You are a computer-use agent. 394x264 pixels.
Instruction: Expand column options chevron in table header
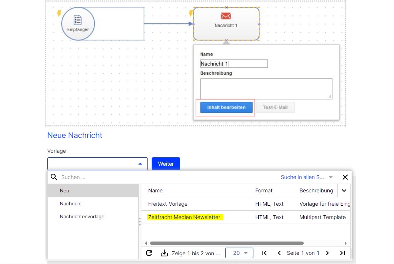pos(344,190)
